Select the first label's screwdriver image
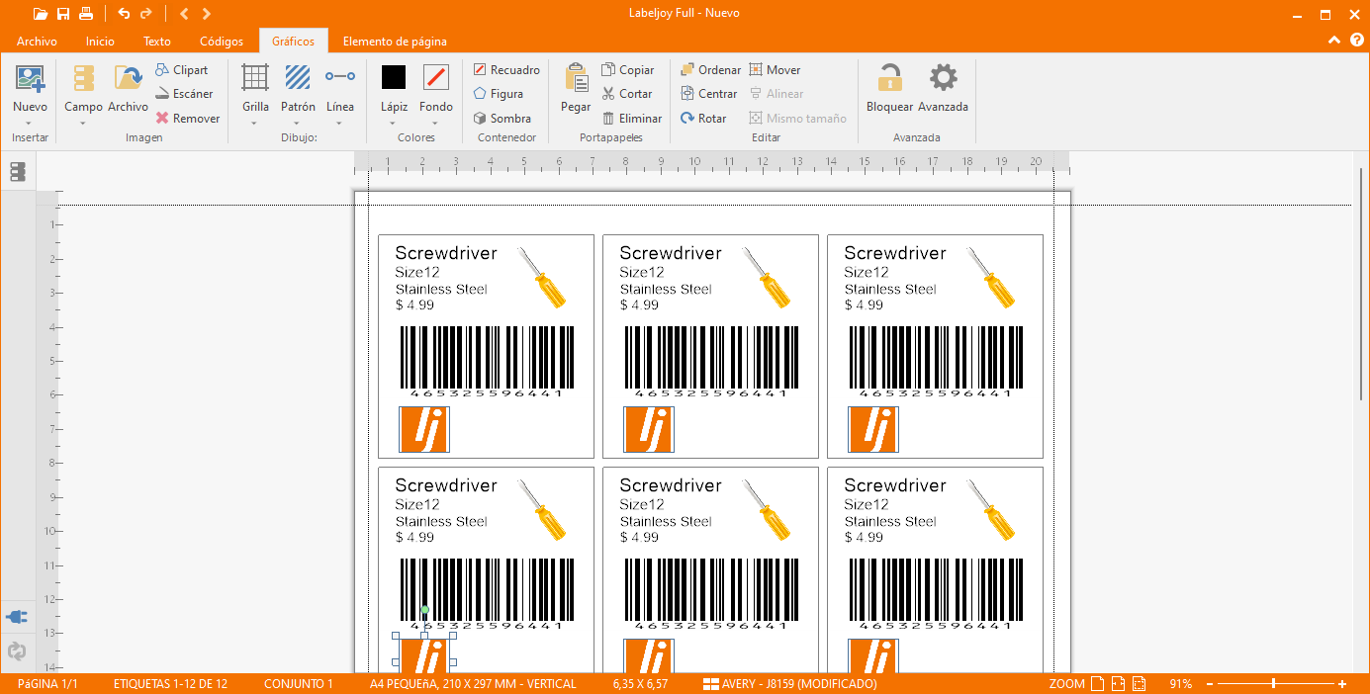This screenshot has height=694, width=1370. pos(542,278)
